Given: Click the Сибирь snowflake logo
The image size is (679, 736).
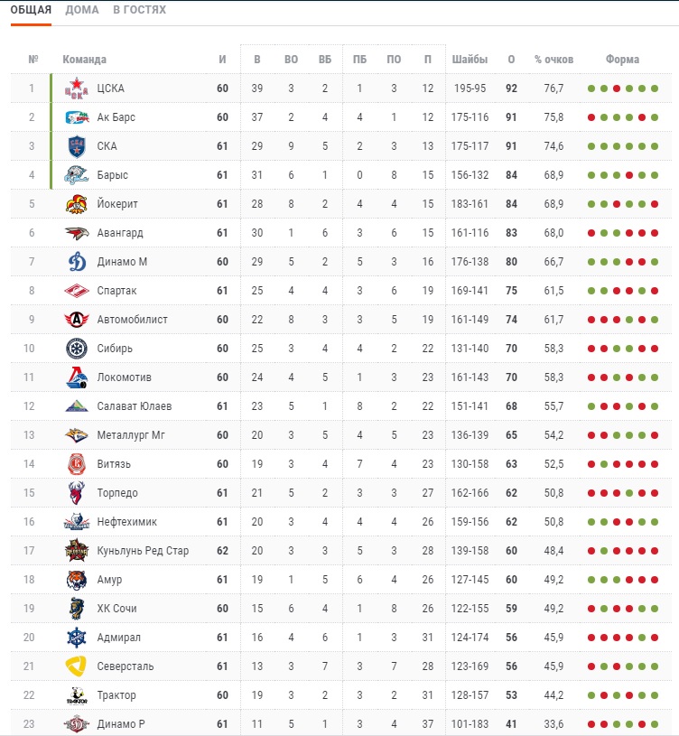Looking at the screenshot, I should click(x=77, y=349).
